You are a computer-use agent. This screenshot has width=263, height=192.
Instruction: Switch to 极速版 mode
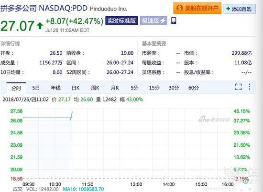tap(153, 20)
